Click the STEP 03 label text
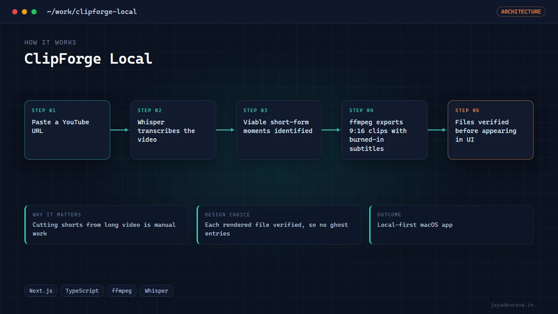Screen dimensions: 558x314 click(x=255, y=110)
